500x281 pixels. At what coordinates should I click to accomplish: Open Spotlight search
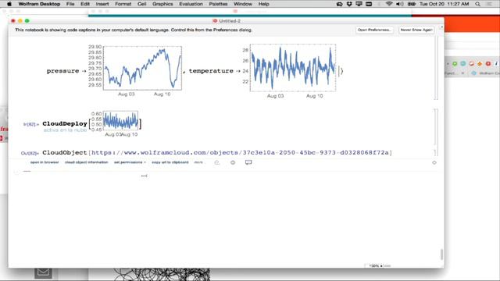pyautogui.click(x=477, y=4)
